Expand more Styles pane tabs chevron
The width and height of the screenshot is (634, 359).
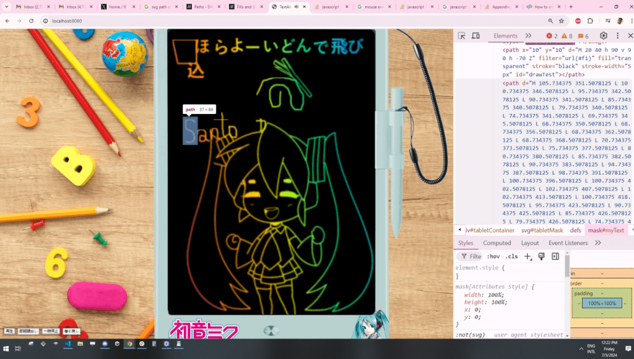coord(597,243)
